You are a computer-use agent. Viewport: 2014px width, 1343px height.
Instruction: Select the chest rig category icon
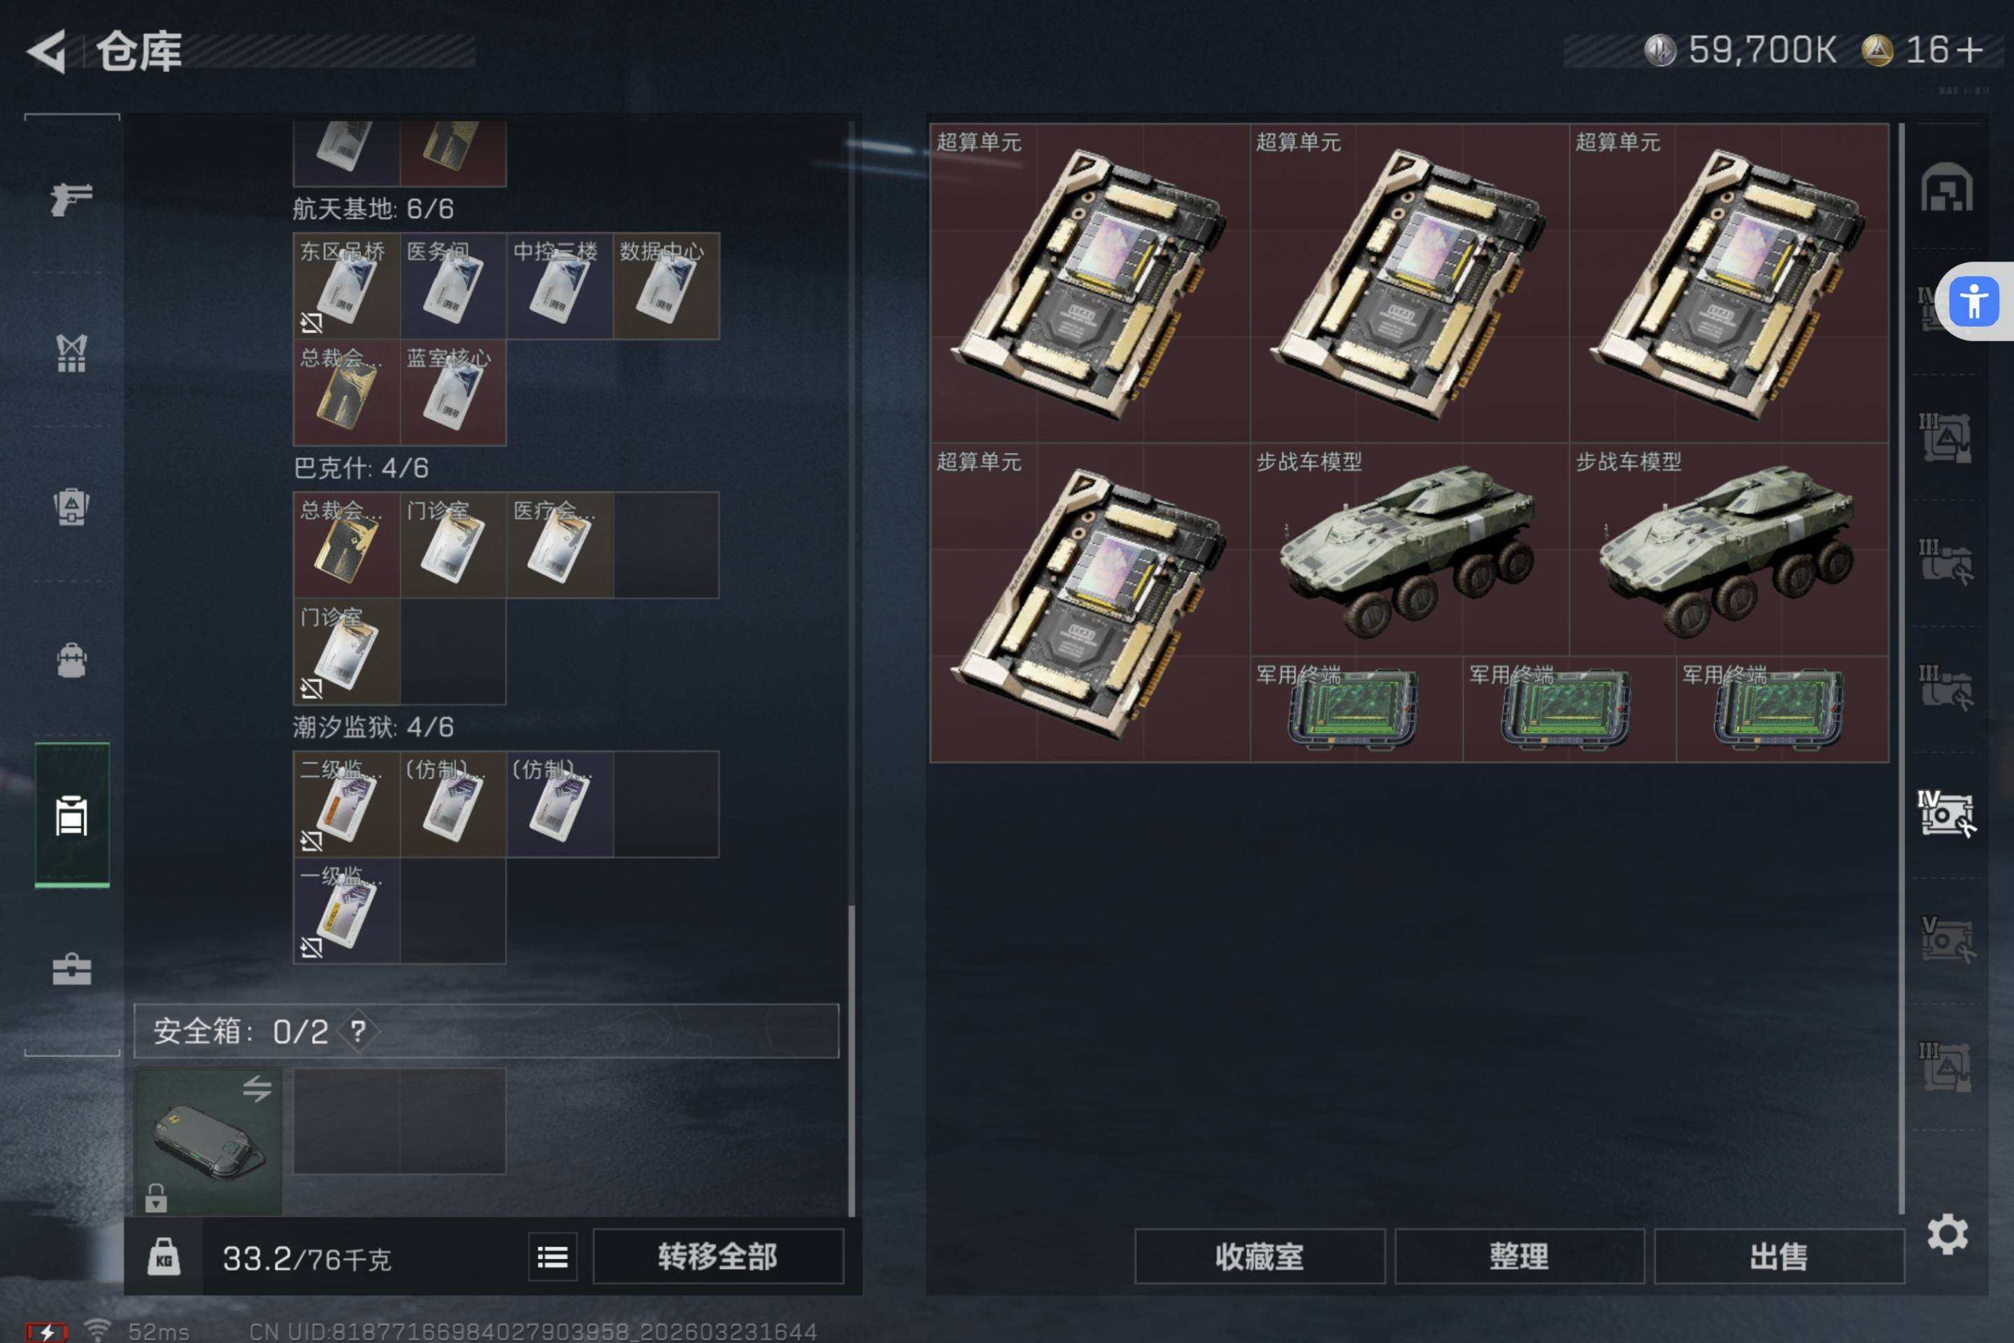click(72, 507)
